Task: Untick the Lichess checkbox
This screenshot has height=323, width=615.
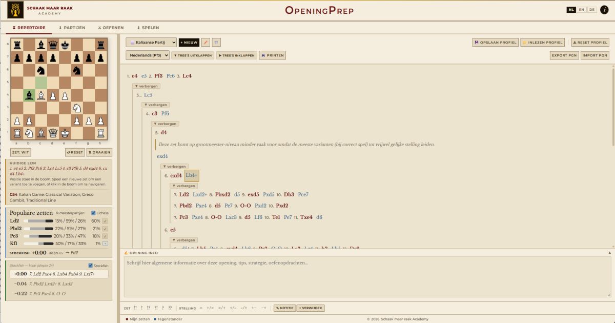Action: [93, 213]
